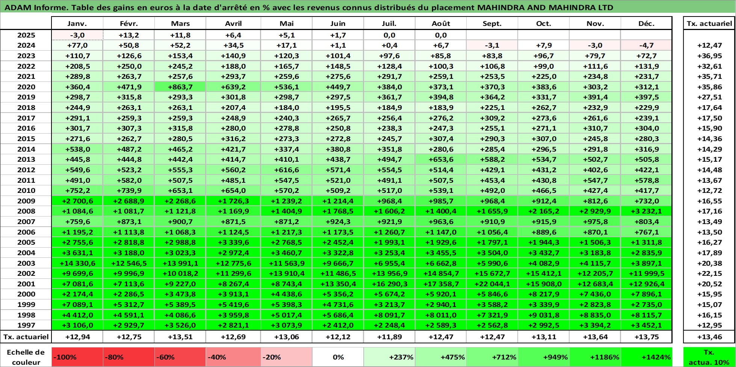Viewport: 736px width, 367px height.
Task: Click the Juil. column header
Action: (x=389, y=23)
